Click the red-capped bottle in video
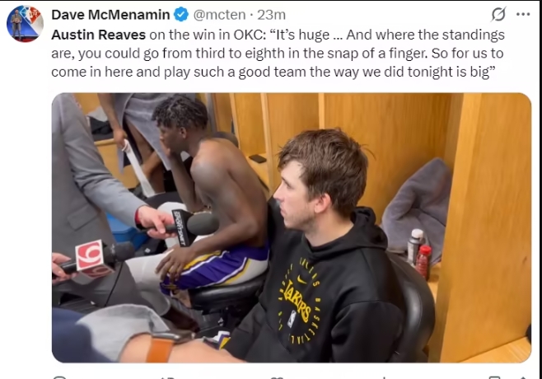The image size is (542, 379). click(x=423, y=262)
